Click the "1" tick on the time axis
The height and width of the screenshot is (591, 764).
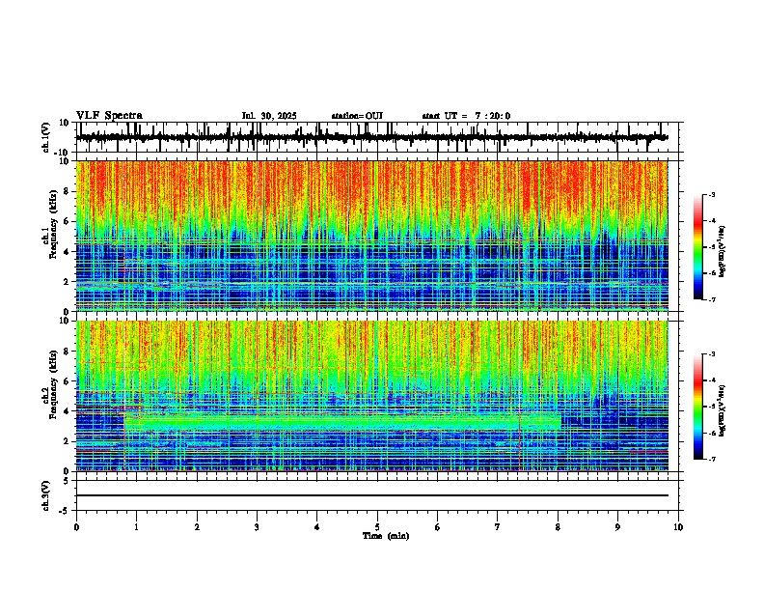136,527
